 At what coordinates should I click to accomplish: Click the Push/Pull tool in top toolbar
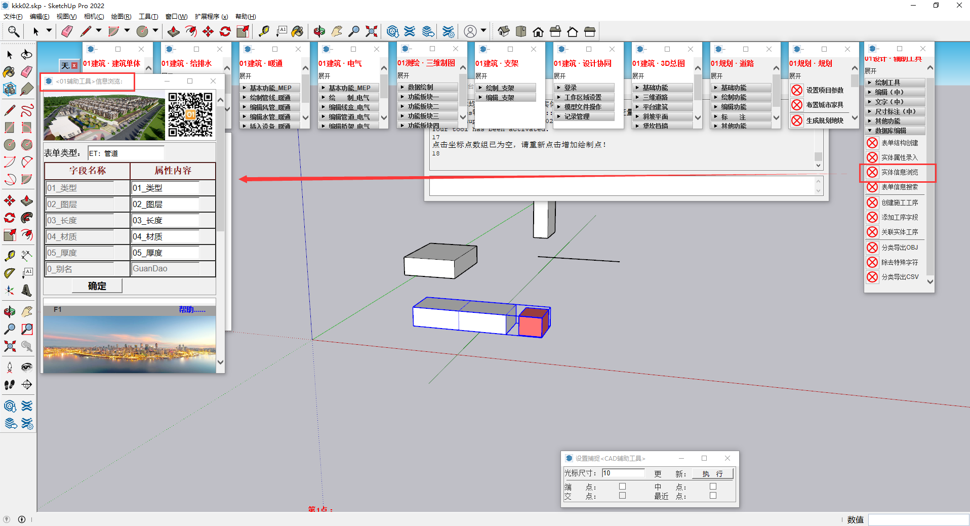point(173,31)
